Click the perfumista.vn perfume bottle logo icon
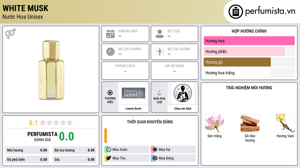The height and width of the screenshot is (168, 300). pyautogui.click(x=236, y=12)
